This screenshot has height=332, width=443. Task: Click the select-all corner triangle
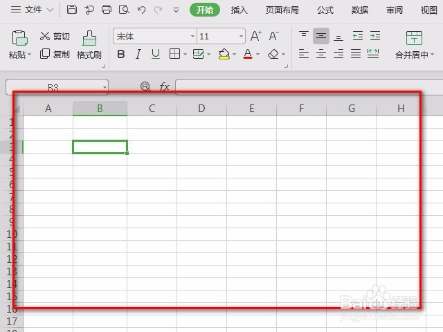tap(17, 109)
